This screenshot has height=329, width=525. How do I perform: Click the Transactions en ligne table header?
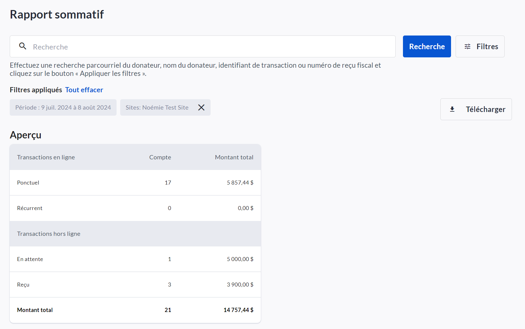pos(46,157)
